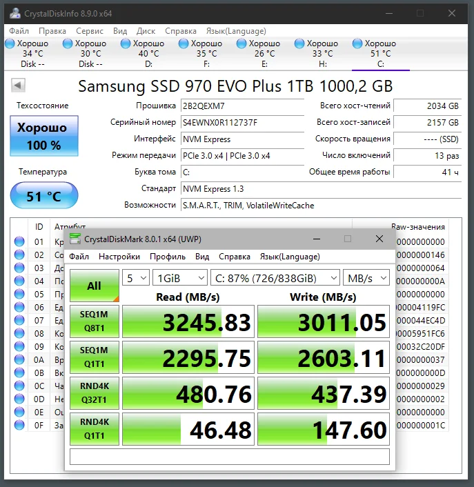Open Язык(Language) menu in CrystalDiskInfo
The width and height of the screenshot is (474, 487).
[236, 31]
